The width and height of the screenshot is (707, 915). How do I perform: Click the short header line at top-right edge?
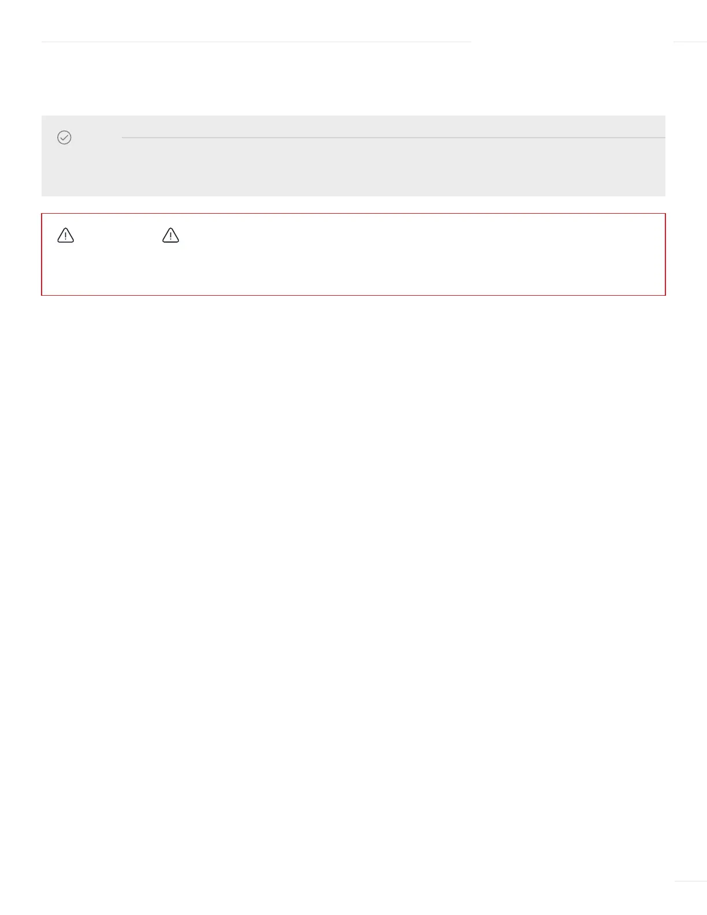pyautogui.click(x=690, y=42)
